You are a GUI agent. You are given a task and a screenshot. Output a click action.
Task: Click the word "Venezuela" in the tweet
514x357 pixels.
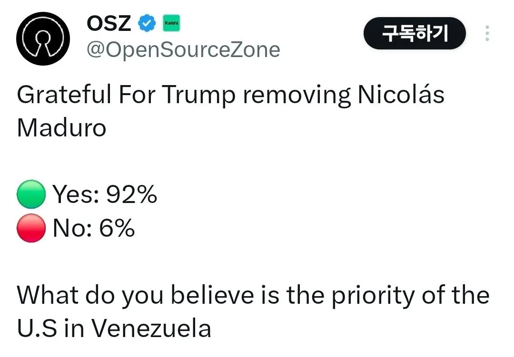tap(150, 328)
